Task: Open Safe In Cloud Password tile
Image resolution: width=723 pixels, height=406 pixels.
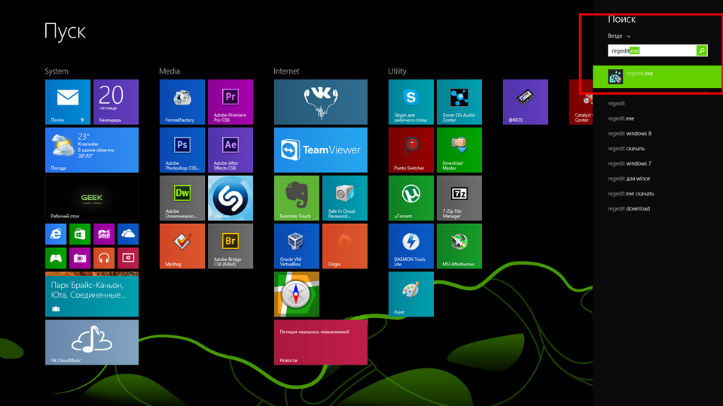Action: point(345,198)
